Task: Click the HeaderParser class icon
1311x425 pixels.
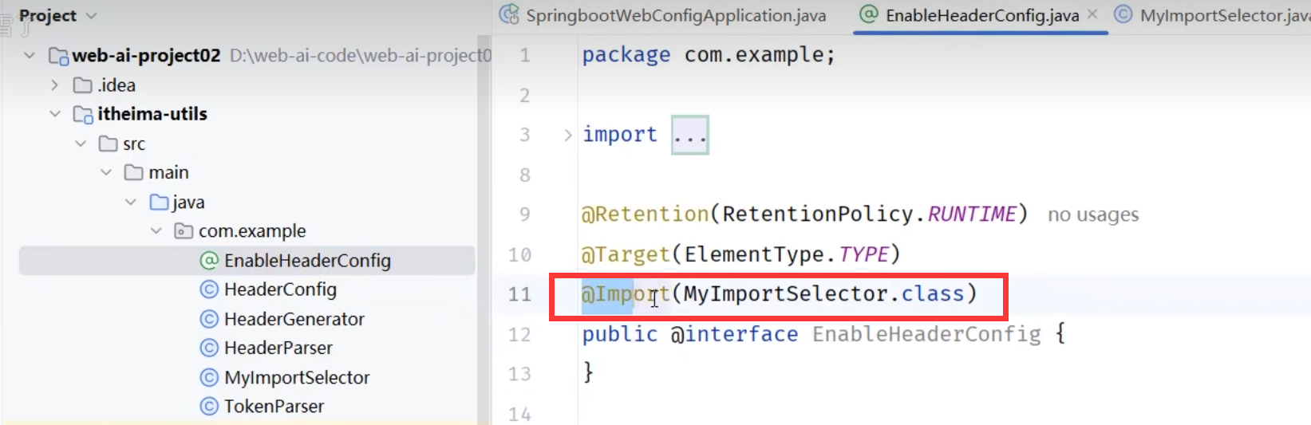Action: [209, 348]
